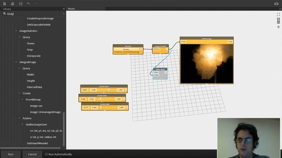This screenshot has height=158, width=282.
Task: Redo the last undone action
Action: click(37, 4)
